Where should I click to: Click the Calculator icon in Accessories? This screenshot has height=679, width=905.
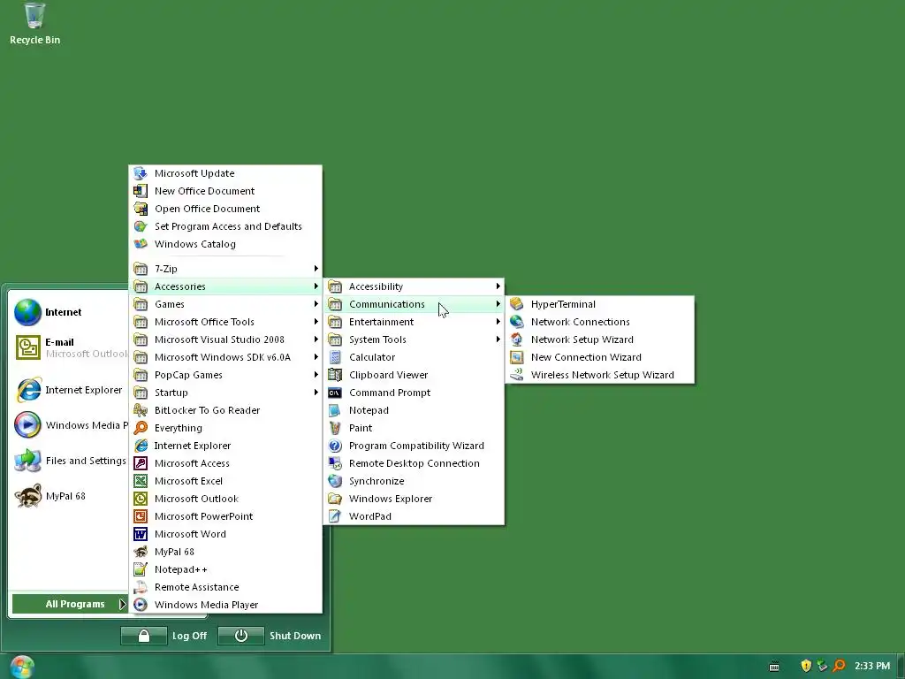coord(335,357)
